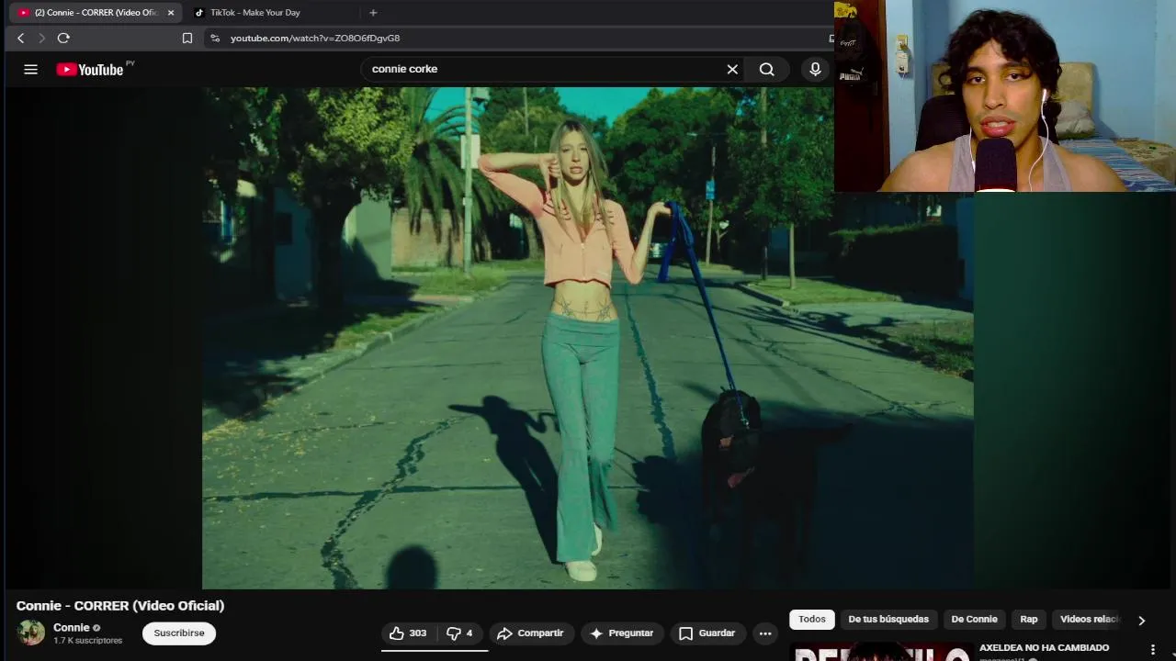The image size is (1176, 661).
Task: Select the De Connie chip
Action: pyautogui.click(x=974, y=619)
